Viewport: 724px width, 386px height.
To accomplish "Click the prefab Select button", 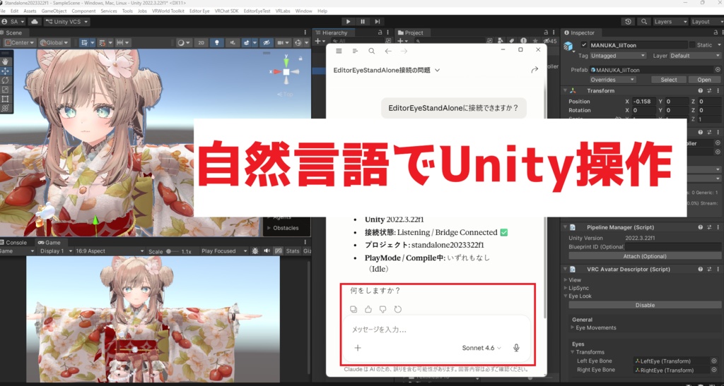I will pyautogui.click(x=669, y=80).
